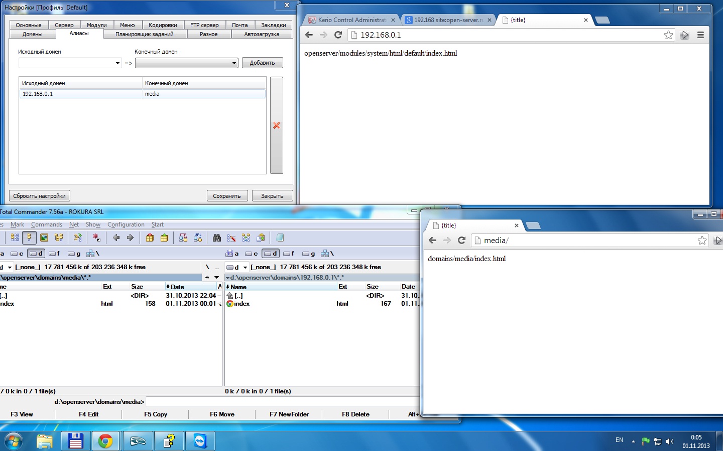Switch to the Домены settings tab
This screenshot has height=451, width=723.
[x=32, y=34]
